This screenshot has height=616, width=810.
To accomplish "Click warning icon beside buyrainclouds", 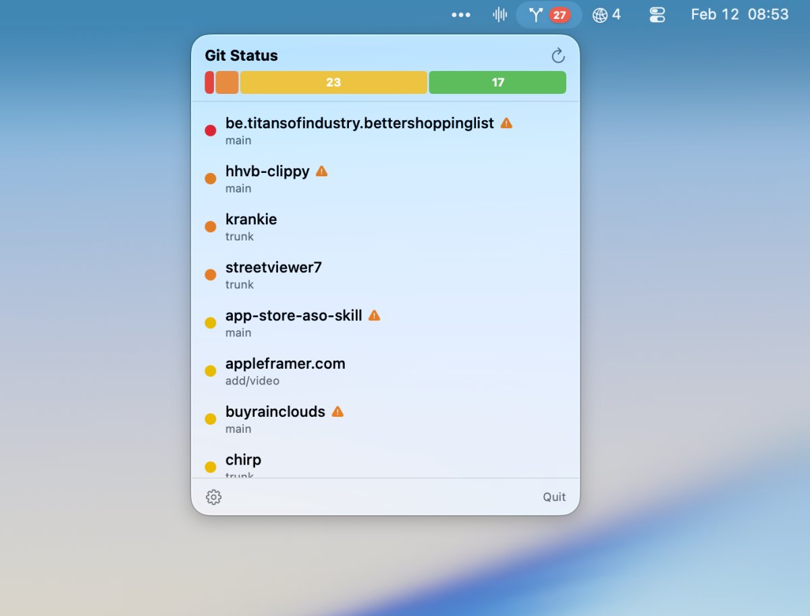I will point(337,412).
